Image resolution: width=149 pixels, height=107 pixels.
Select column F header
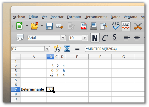(100, 57)
